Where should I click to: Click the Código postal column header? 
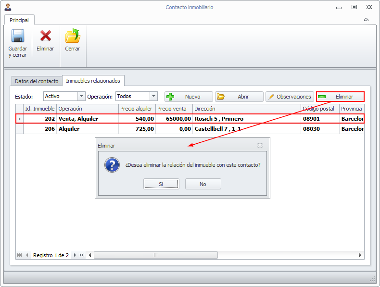pyautogui.click(x=320, y=109)
